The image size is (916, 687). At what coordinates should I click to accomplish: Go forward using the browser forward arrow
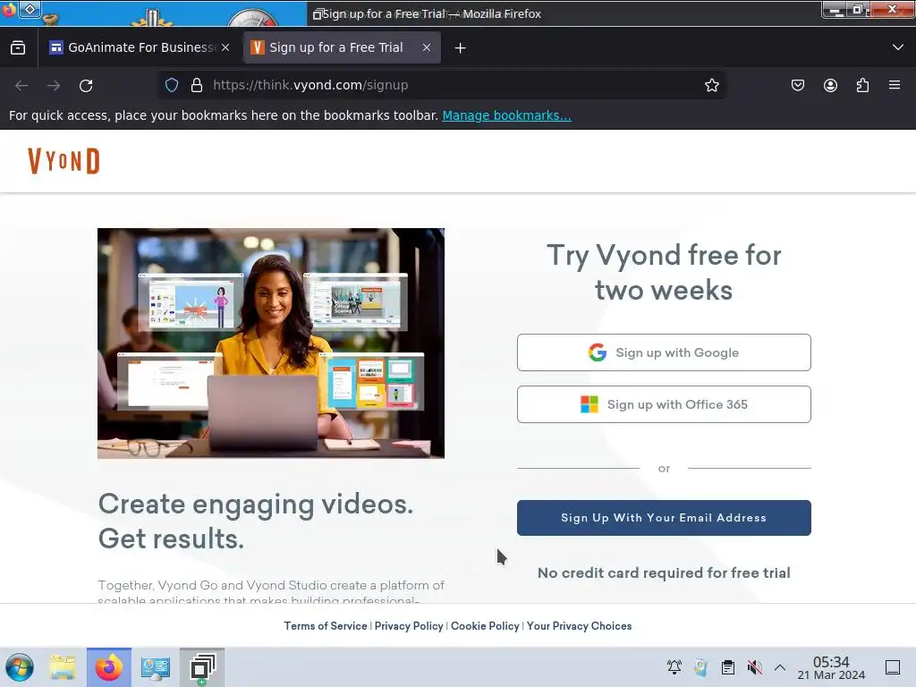tap(54, 85)
